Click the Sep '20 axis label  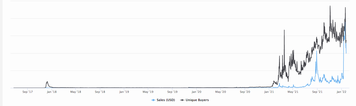click(x=245, y=92)
